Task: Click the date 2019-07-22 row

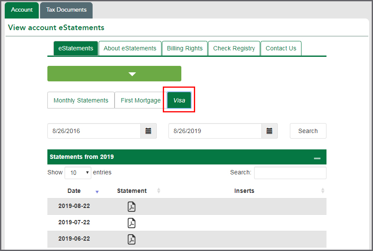Action: point(187,223)
